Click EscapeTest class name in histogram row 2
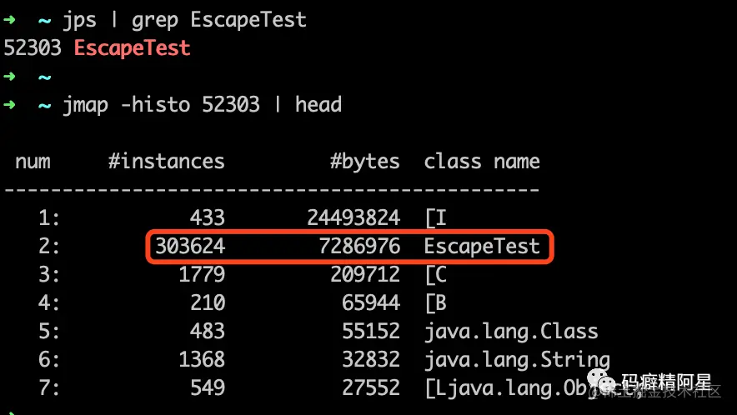737x415 pixels. (482, 247)
